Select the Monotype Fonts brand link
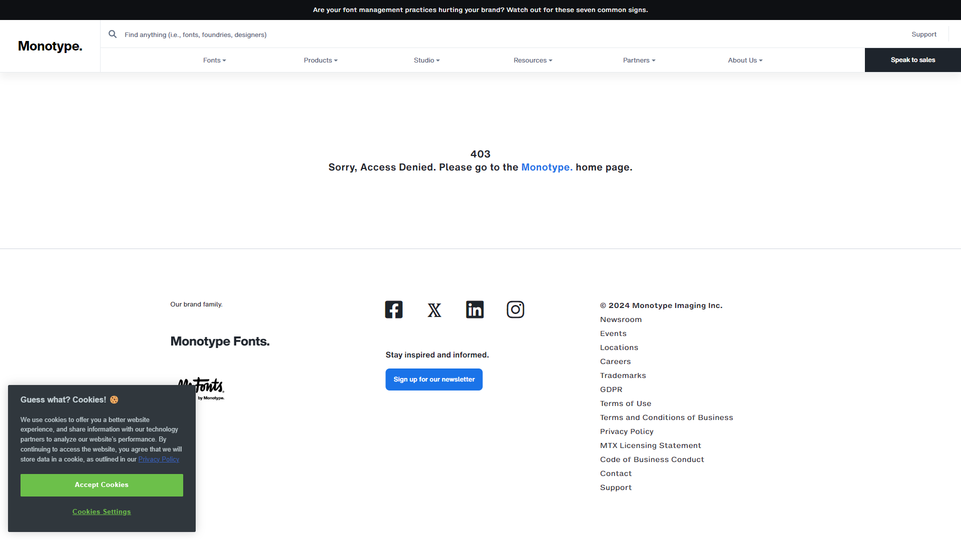The width and height of the screenshot is (961, 540). click(220, 341)
